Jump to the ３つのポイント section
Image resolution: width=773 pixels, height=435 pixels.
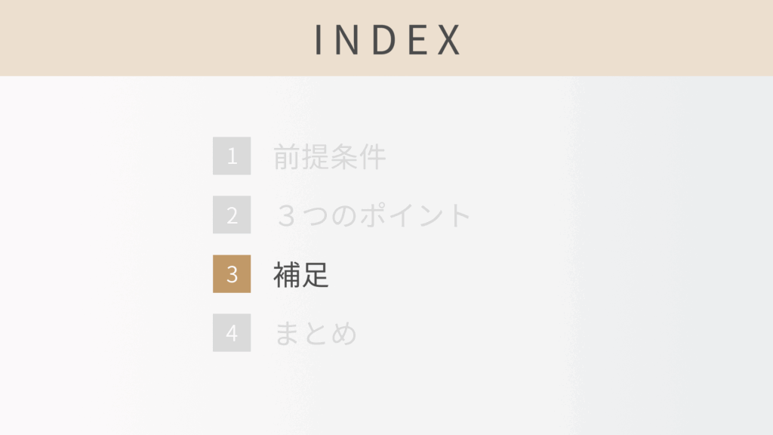[x=373, y=216]
